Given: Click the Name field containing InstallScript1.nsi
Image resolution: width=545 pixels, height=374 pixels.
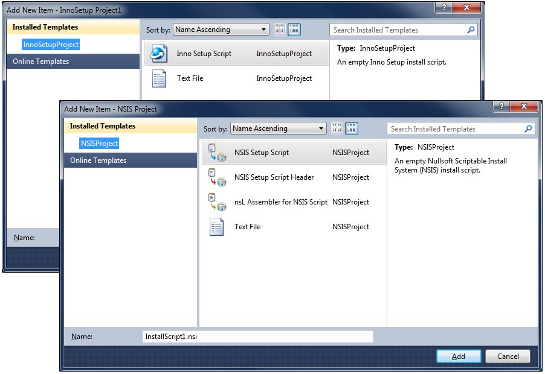Looking at the screenshot, I should [x=258, y=337].
